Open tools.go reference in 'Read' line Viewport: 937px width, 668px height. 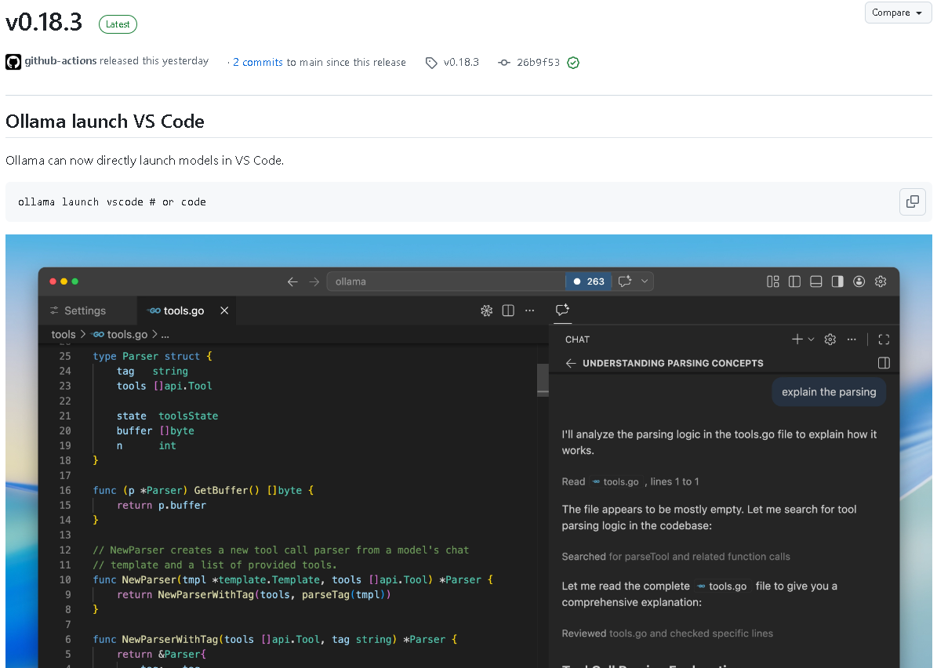pos(616,481)
